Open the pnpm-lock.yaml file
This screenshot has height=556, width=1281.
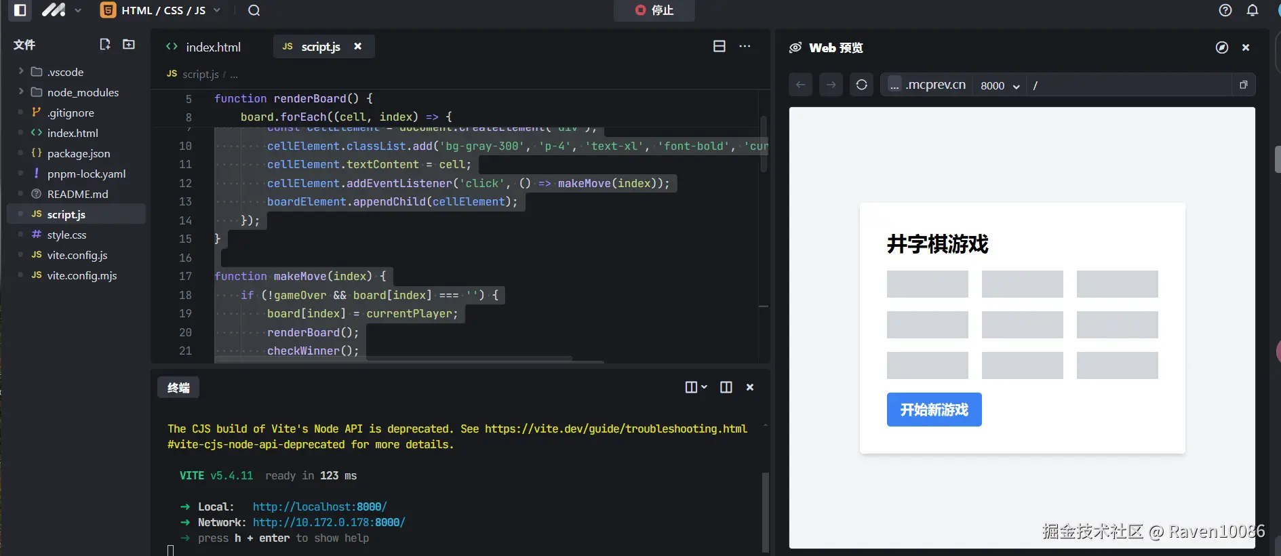coord(76,174)
